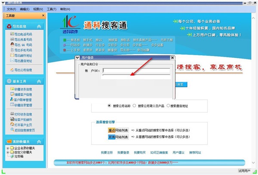Open the 我要购买 link
The width and height of the screenshot is (258, 175).
(140, 153)
